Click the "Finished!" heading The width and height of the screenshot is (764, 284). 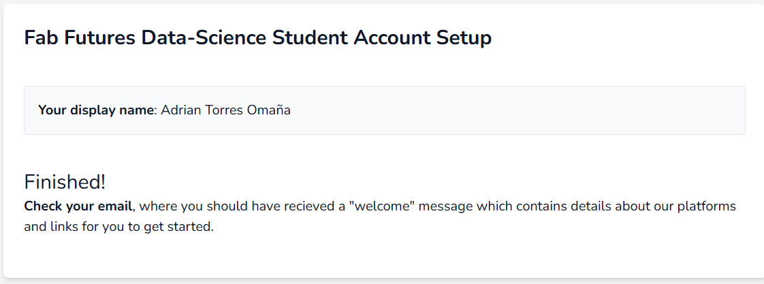point(65,182)
